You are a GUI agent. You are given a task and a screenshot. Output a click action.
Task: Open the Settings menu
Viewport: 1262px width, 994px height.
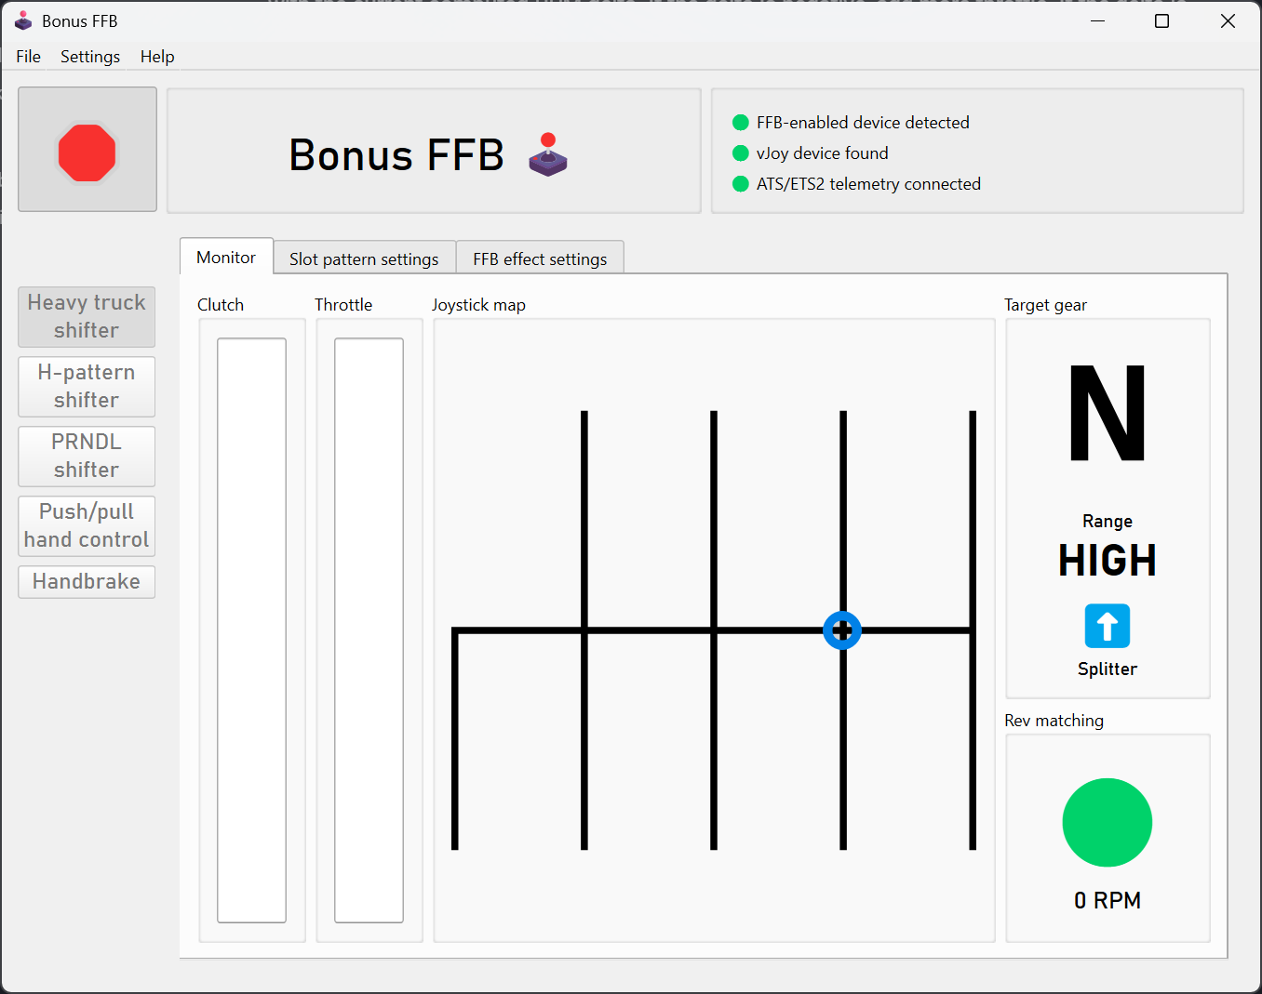[90, 57]
